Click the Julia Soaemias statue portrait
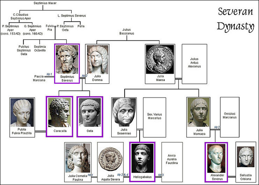The image size is (259, 185). [x=124, y=113]
